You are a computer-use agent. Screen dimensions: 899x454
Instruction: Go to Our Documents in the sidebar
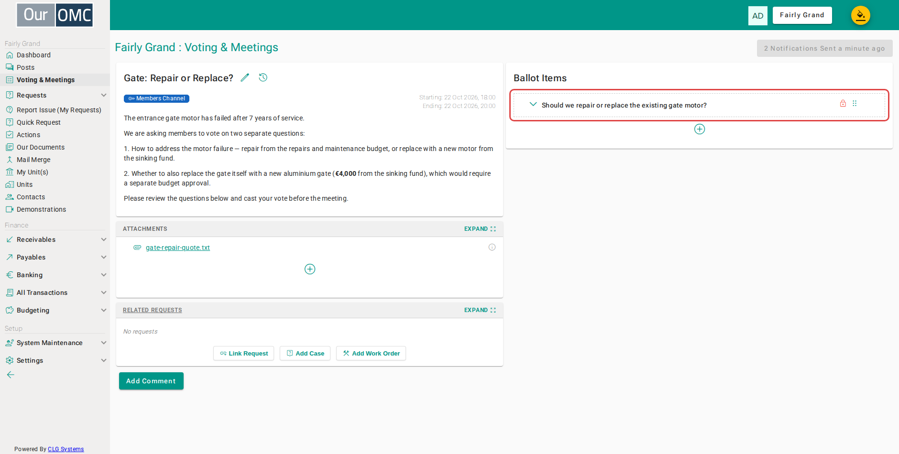click(x=41, y=147)
